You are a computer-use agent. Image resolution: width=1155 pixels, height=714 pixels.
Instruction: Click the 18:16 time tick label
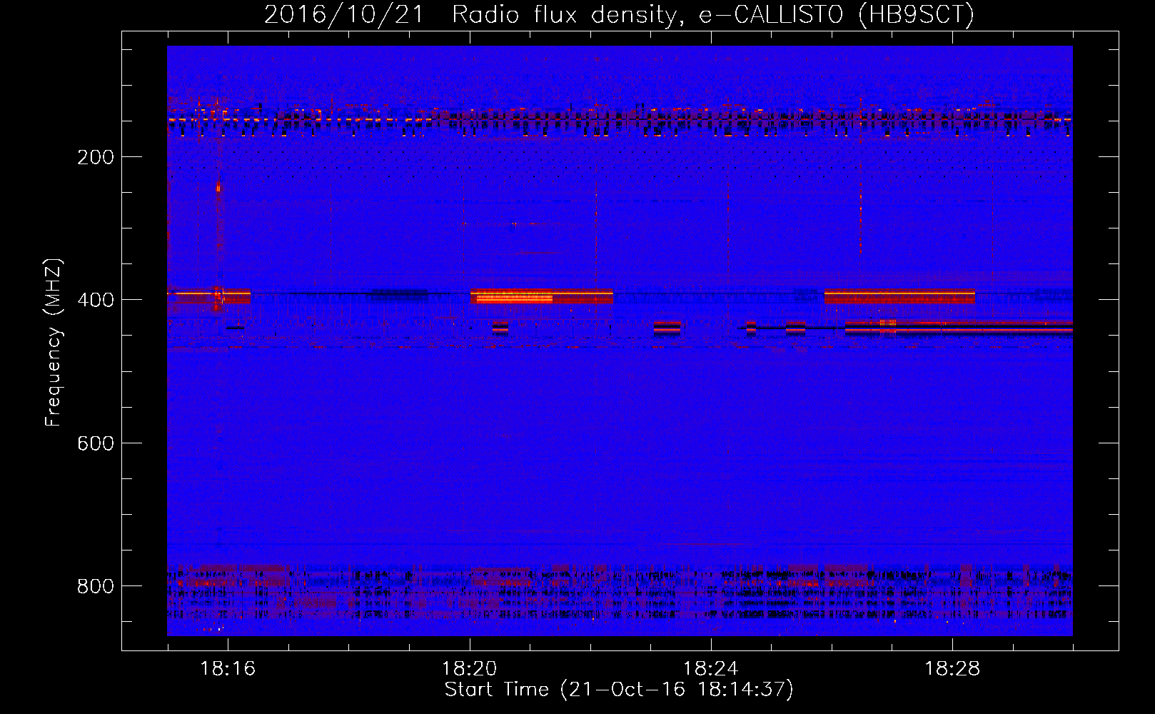228,669
